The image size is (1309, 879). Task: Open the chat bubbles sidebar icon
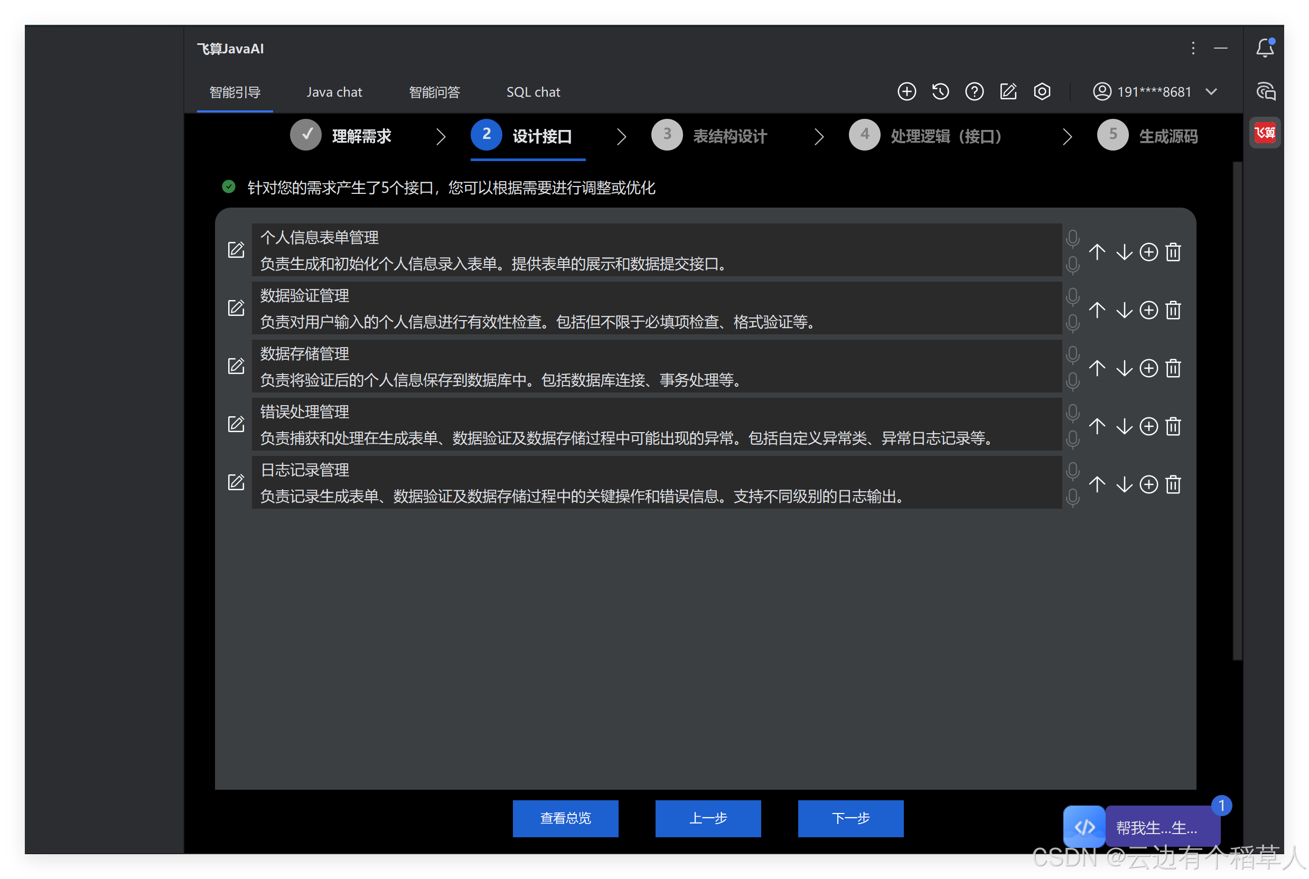pyautogui.click(x=1265, y=91)
